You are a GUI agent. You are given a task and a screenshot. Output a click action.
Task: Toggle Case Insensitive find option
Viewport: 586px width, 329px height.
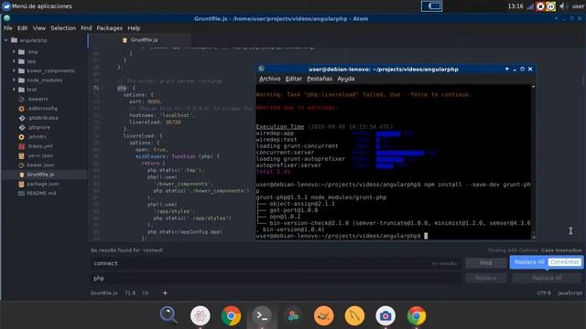click(561, 250)
